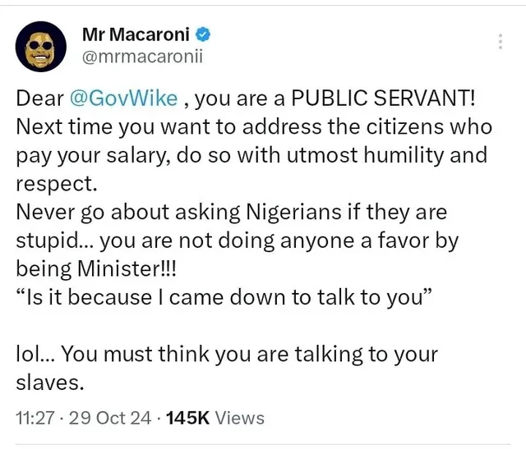The width and height of the screenshot is (526, 449).
Task: Click the 29 Oct 24 date
Action: point(111,418)
